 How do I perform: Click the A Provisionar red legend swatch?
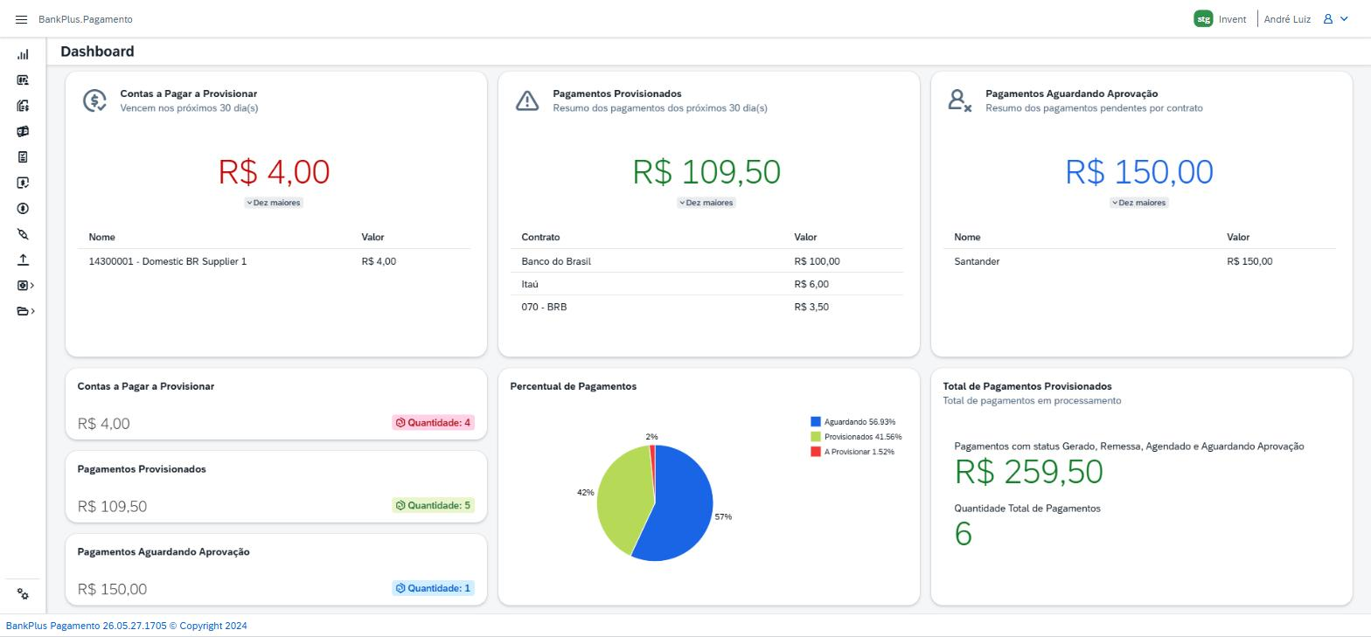816,452
